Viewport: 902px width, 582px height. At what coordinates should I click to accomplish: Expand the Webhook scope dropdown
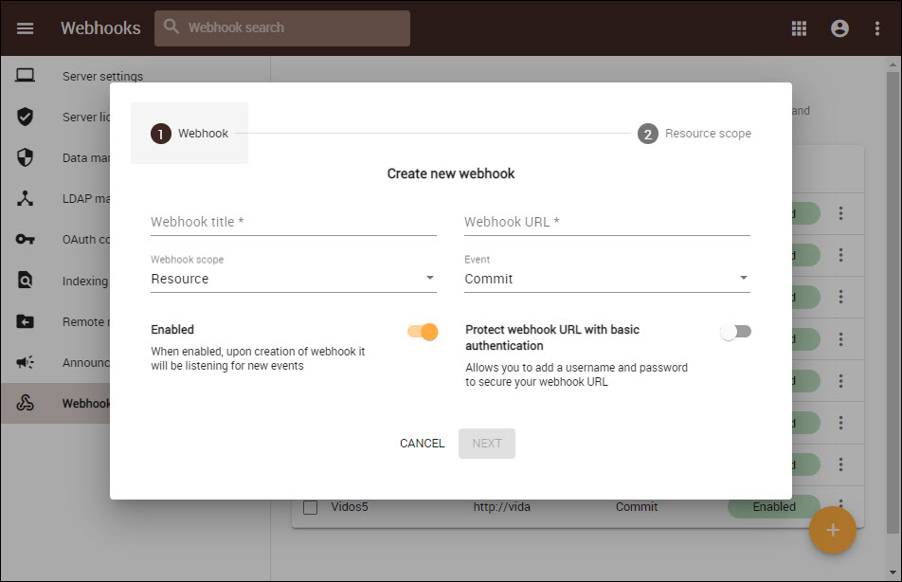pyautogui.click(x=294, y=279)
